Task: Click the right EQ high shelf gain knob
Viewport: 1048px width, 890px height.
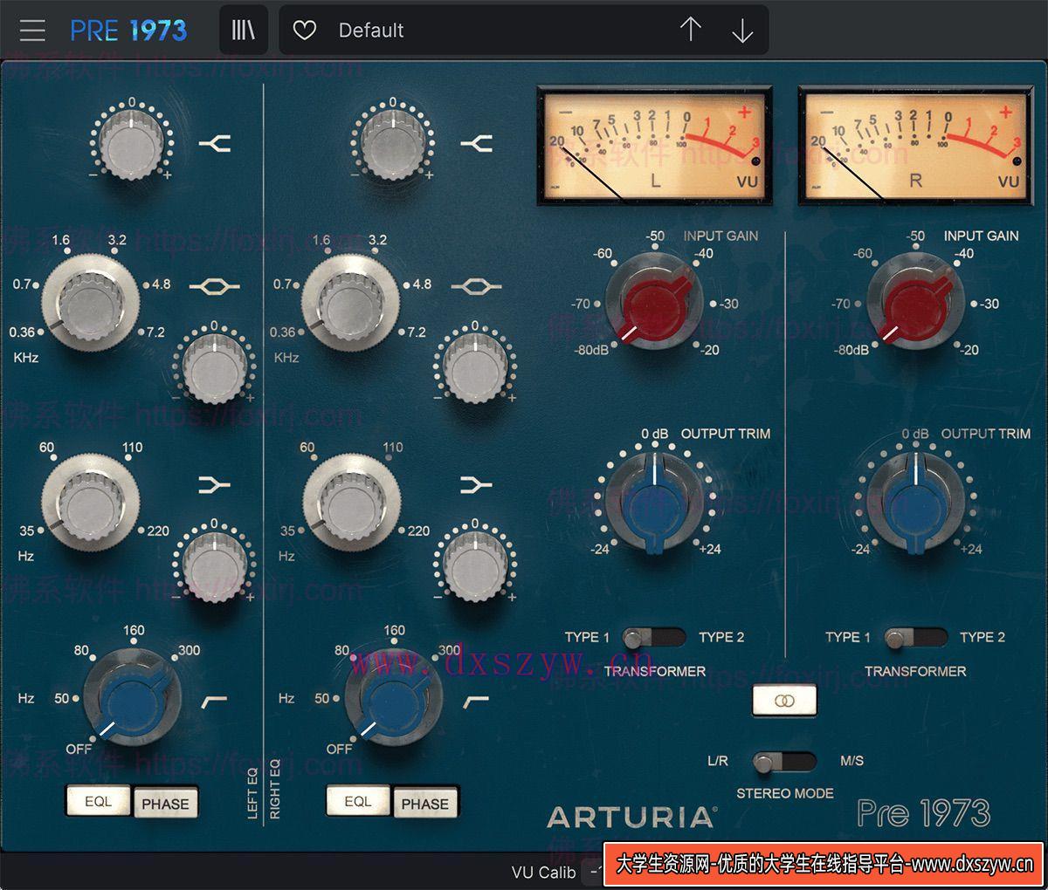Action: tap(392, 145)
